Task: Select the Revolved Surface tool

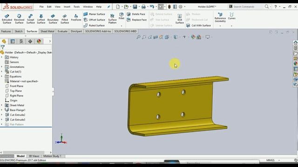Action: (19, 19)
